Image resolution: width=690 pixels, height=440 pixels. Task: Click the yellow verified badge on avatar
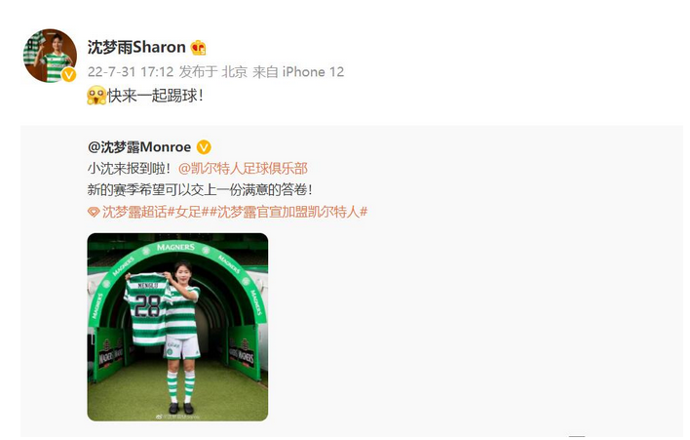click(68, 75)
